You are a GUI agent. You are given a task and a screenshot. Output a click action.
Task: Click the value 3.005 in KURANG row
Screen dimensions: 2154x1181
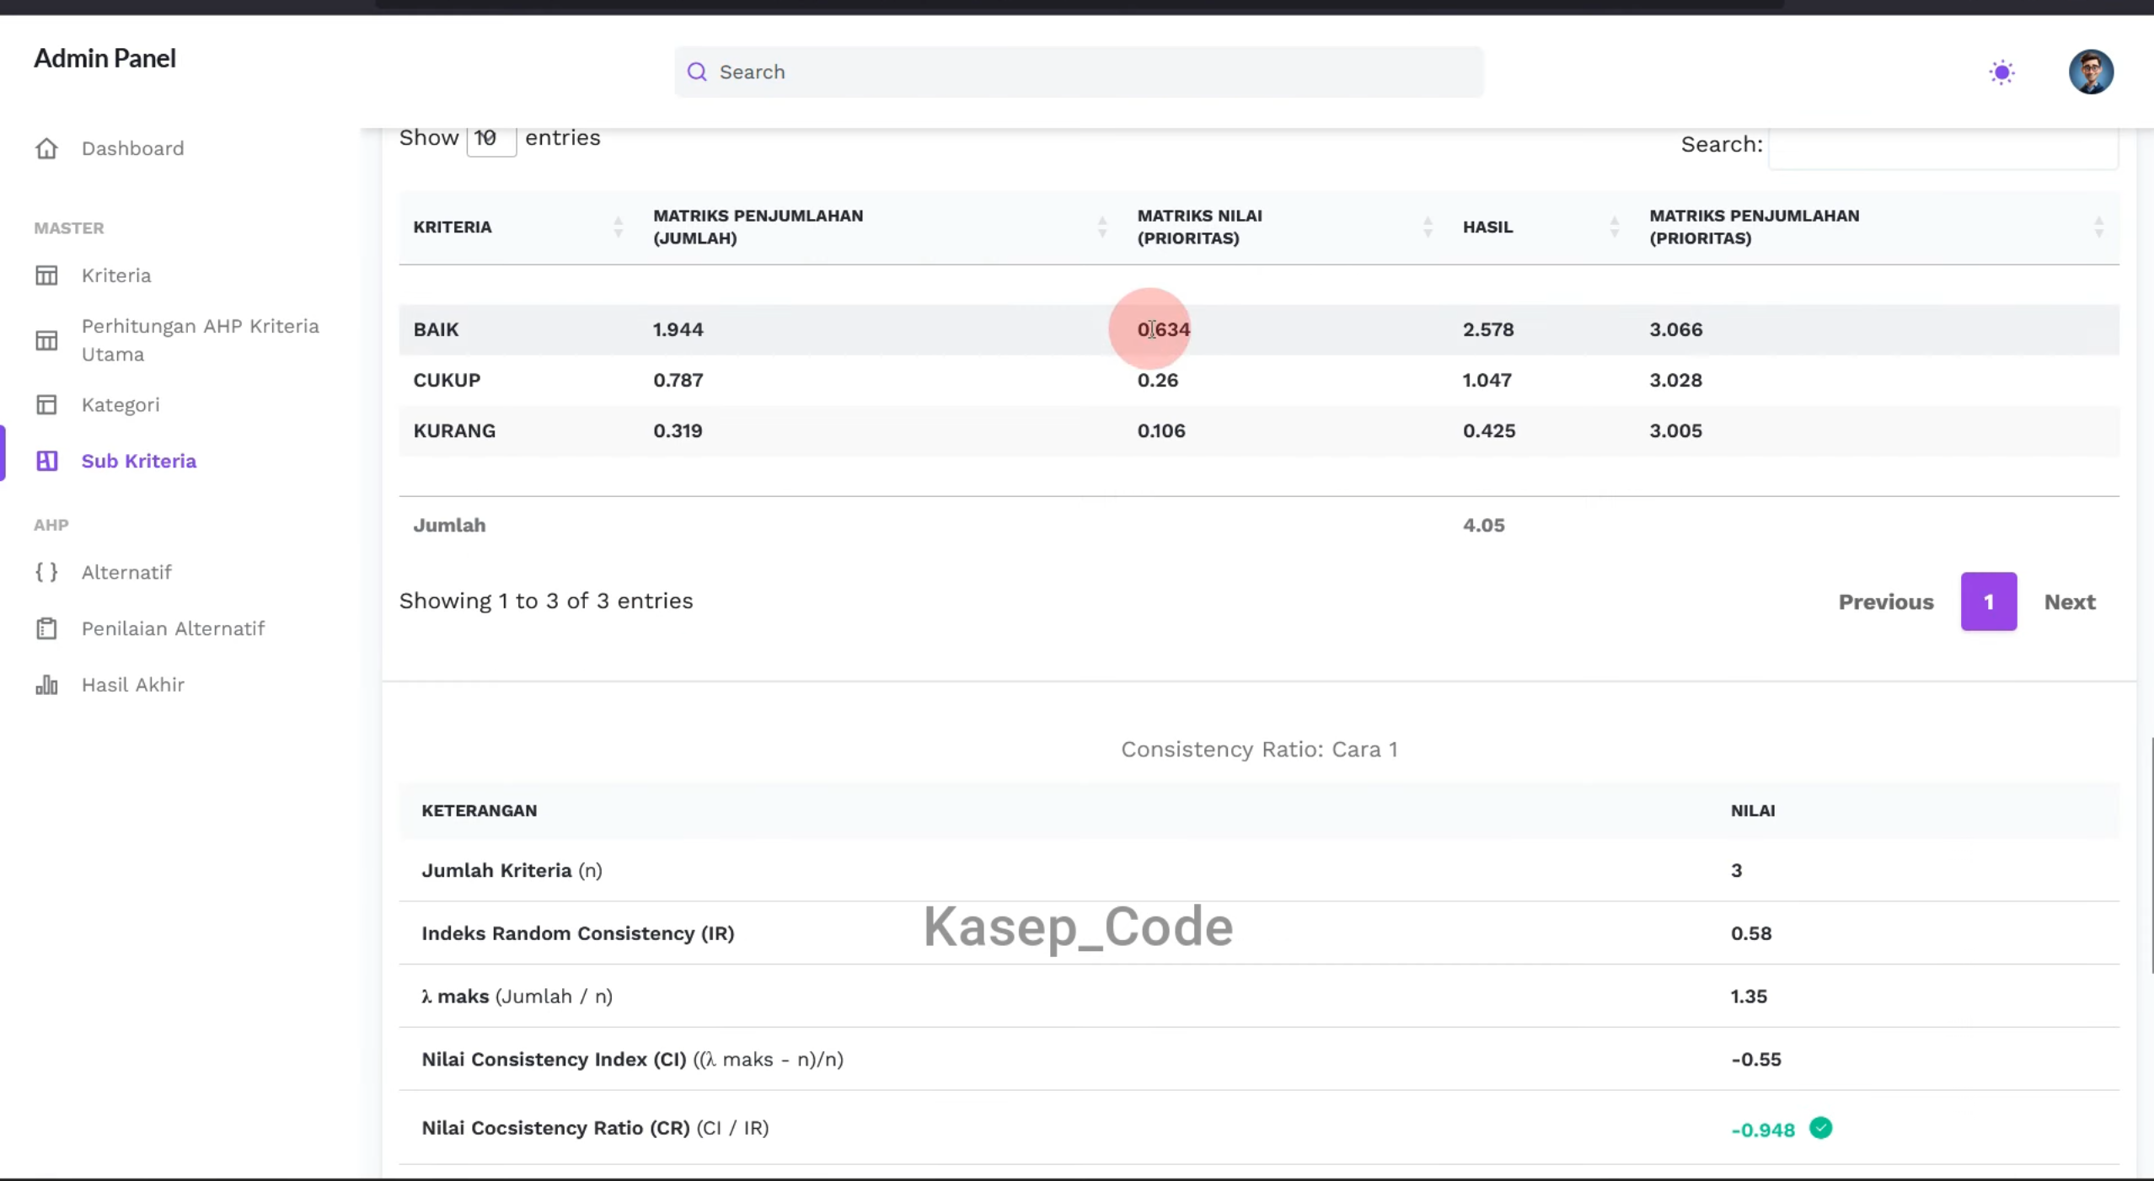pos(1676,430)
